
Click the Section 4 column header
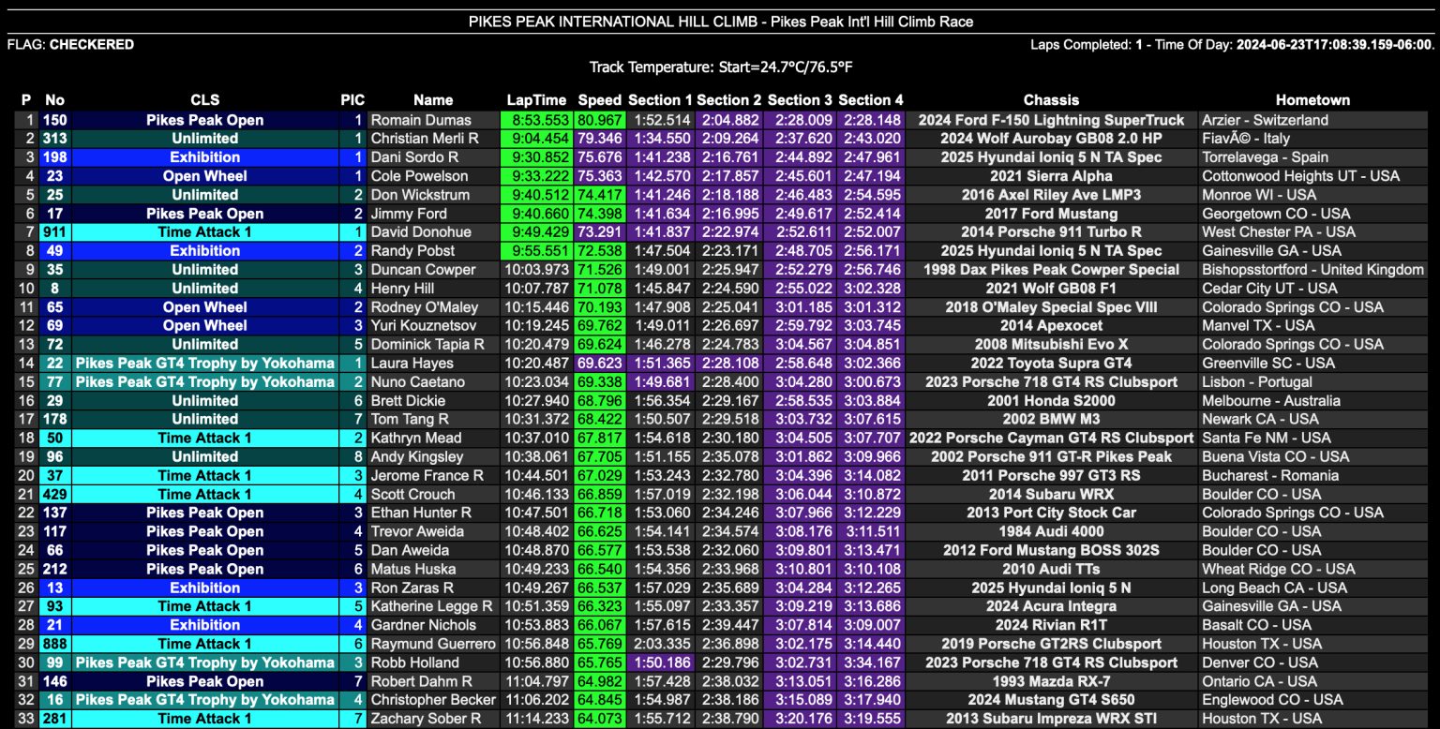coord(871,100)
